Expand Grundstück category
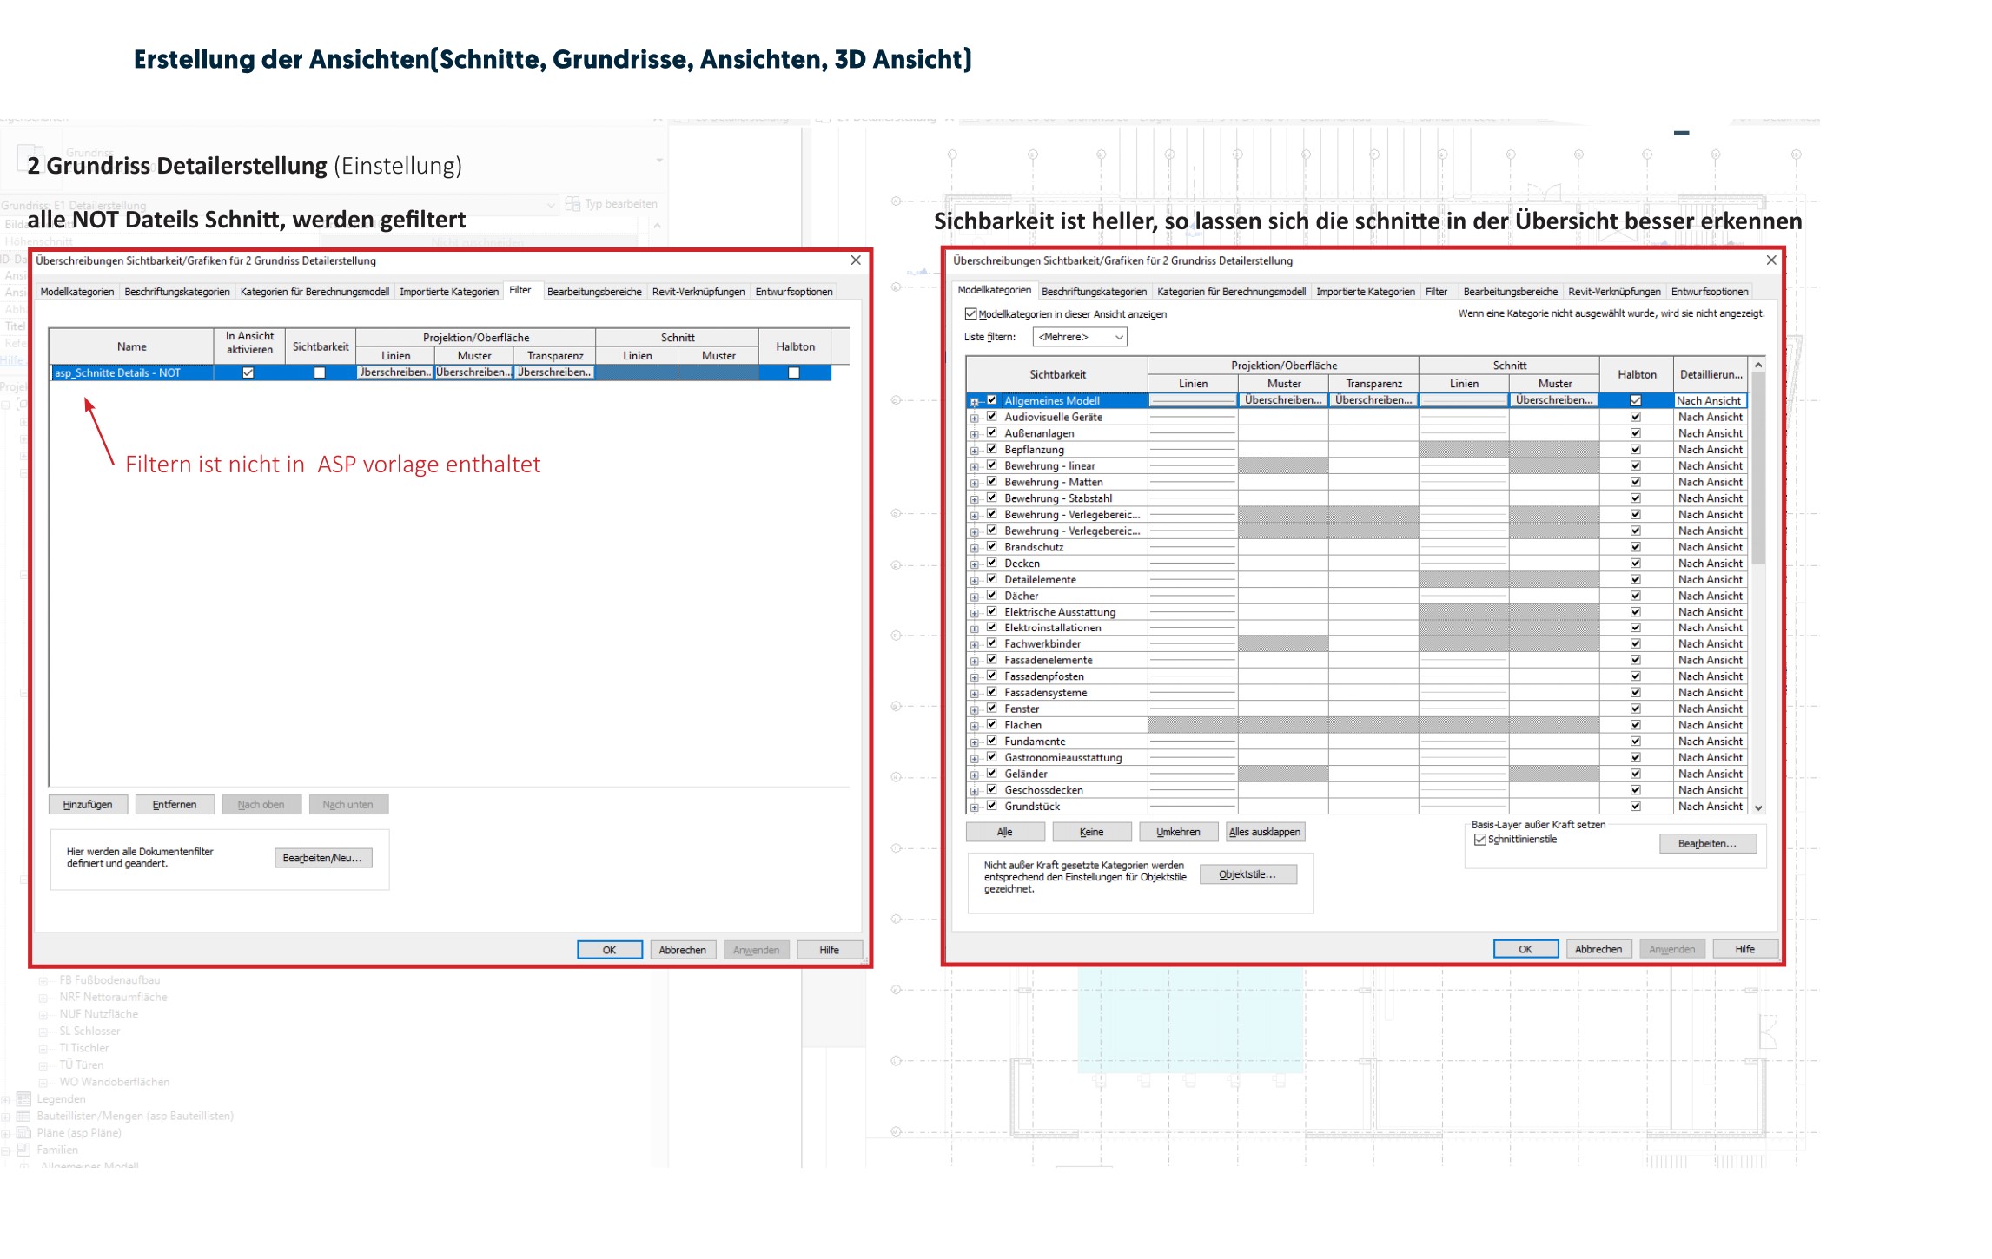1992x1259 pixels. [x=975, y=807]
